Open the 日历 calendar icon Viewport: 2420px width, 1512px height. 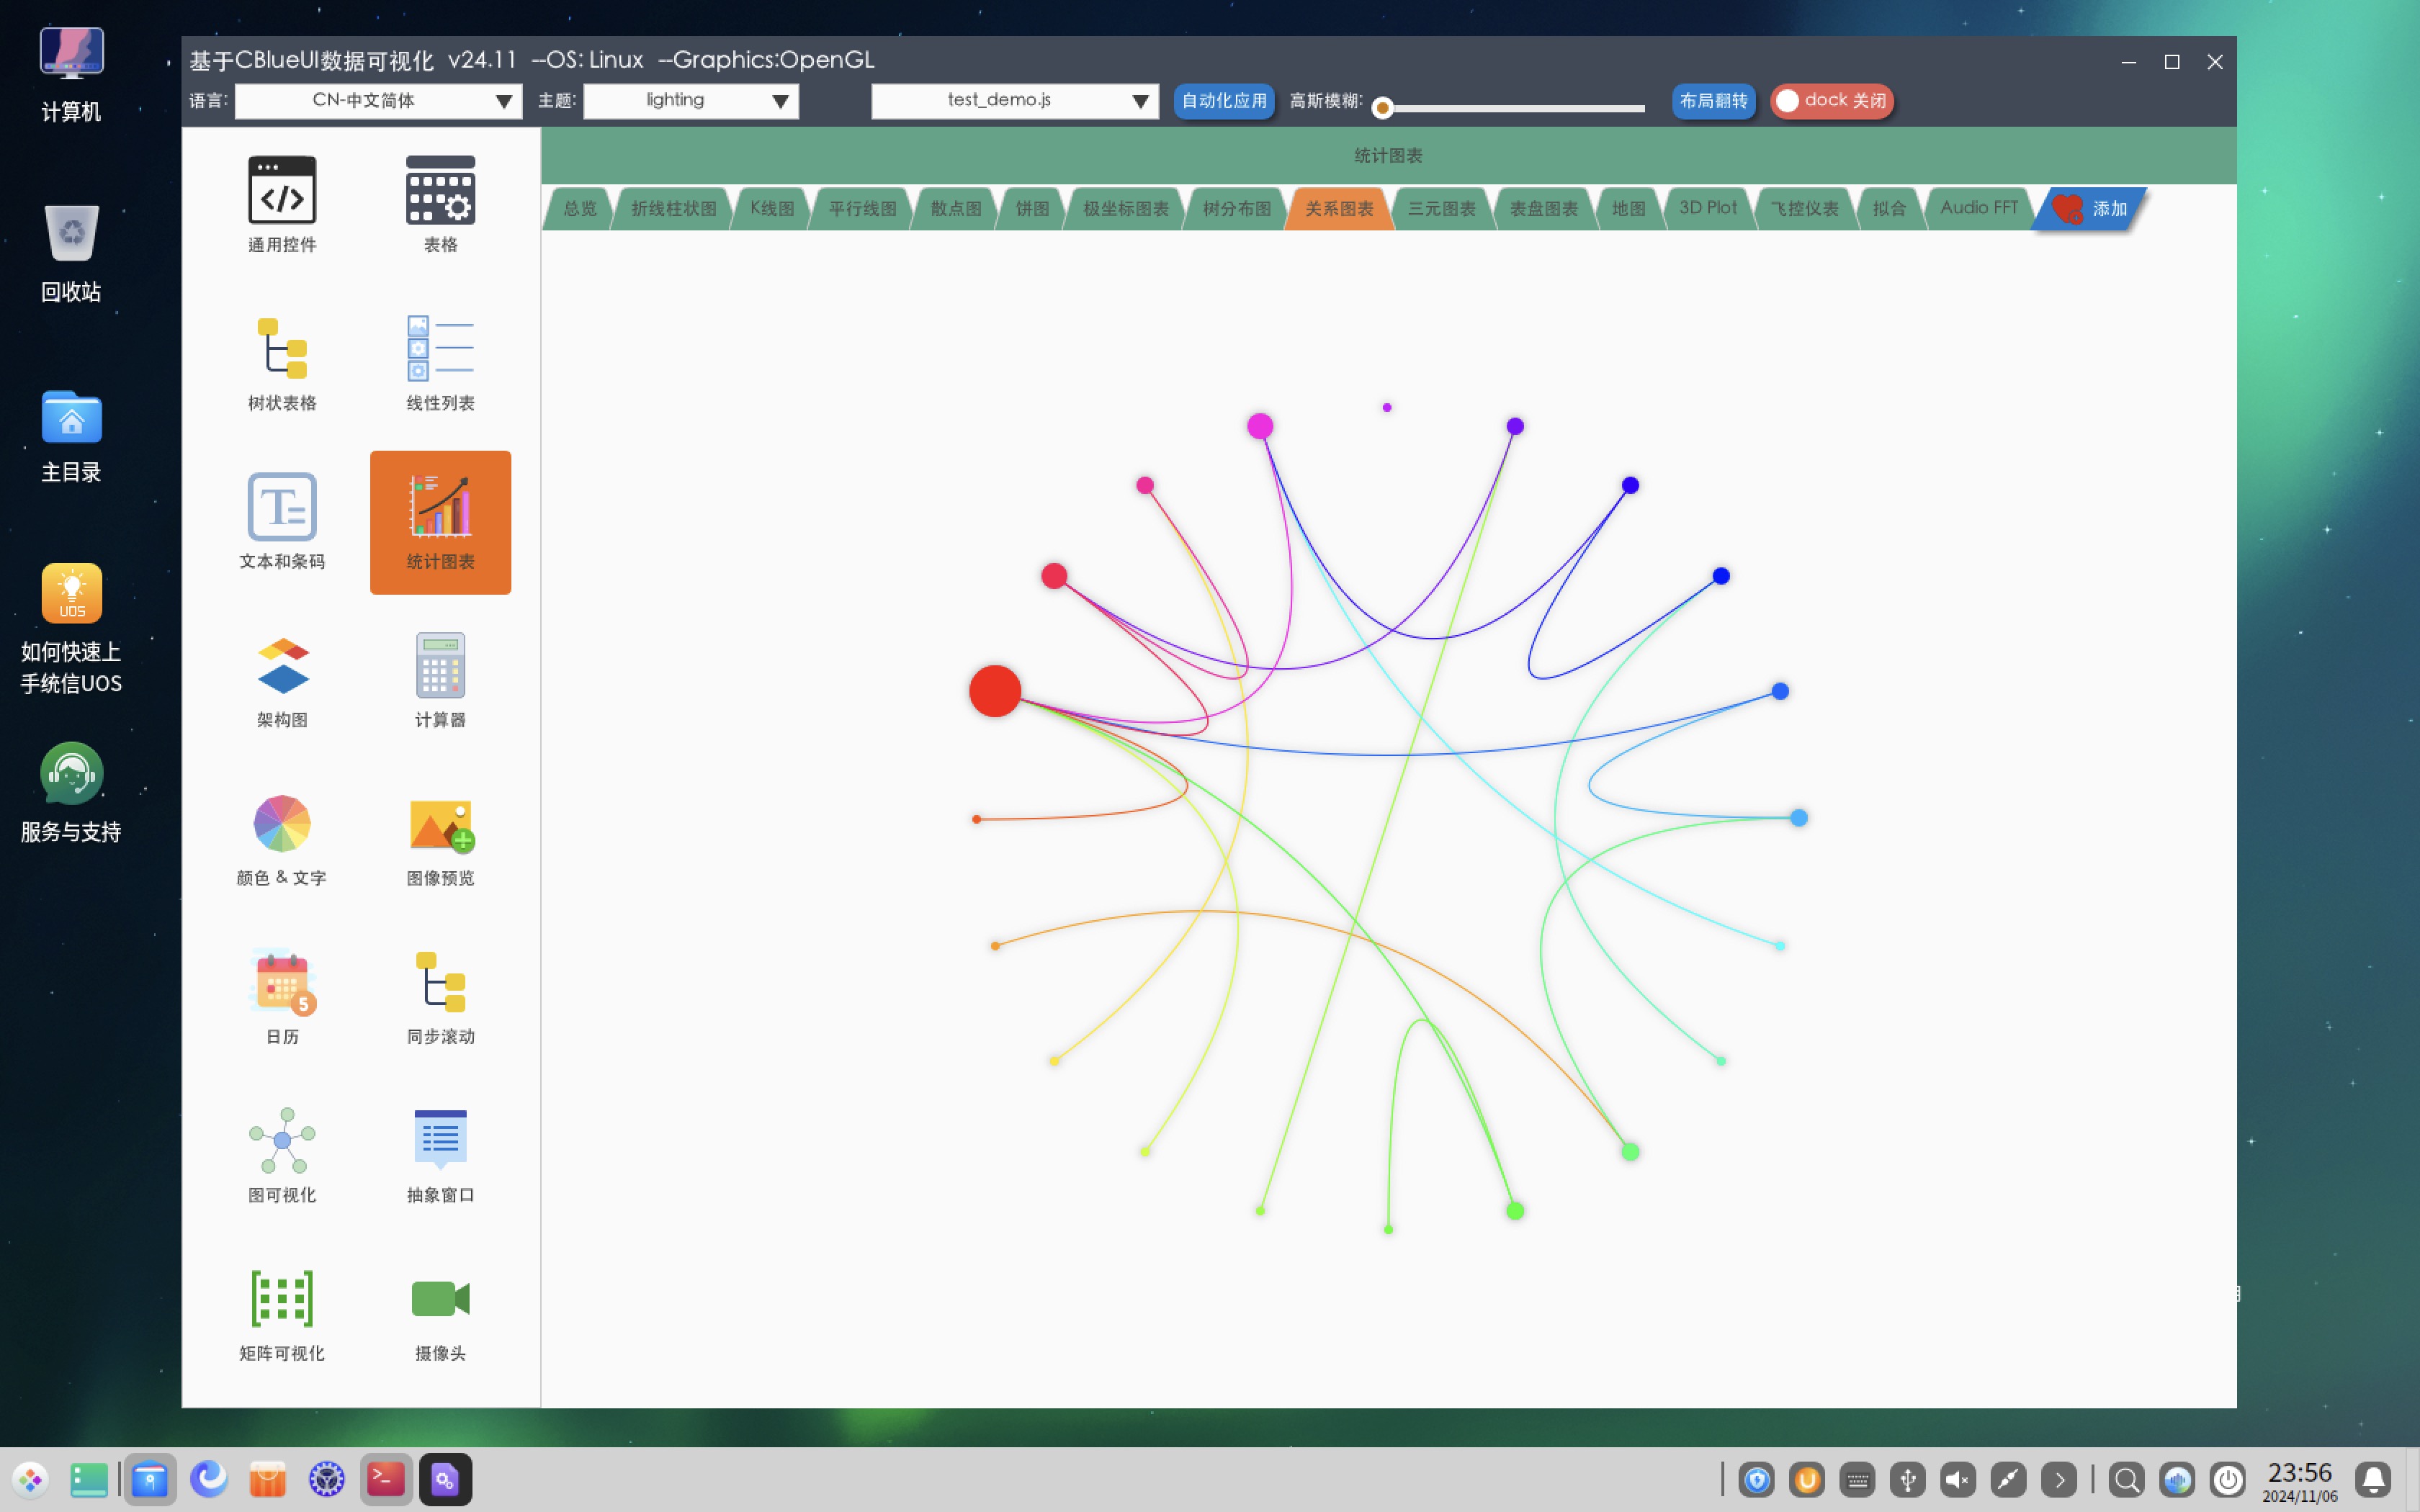[x=282, y=982]
